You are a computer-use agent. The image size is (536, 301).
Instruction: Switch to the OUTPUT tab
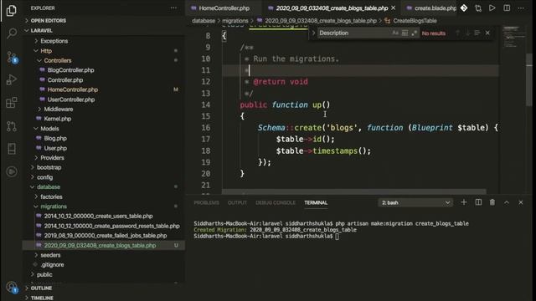(237, 202)
